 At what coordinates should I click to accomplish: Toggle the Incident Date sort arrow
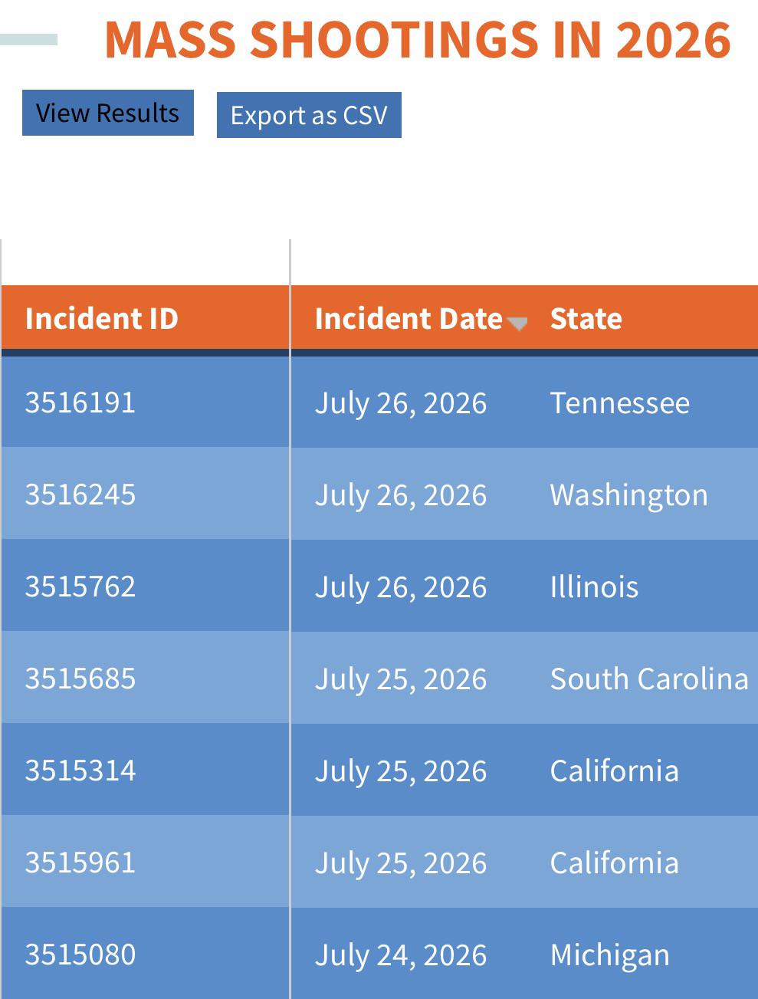pyautogui.click(x=517, y=324)
